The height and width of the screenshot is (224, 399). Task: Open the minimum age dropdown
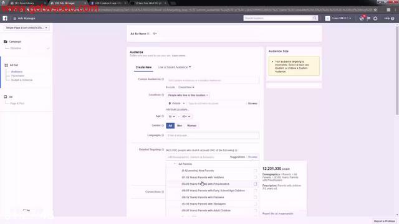tap(171, 116)
